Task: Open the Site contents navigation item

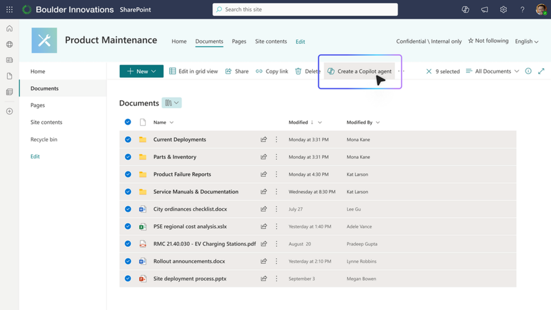Action: 46,122
